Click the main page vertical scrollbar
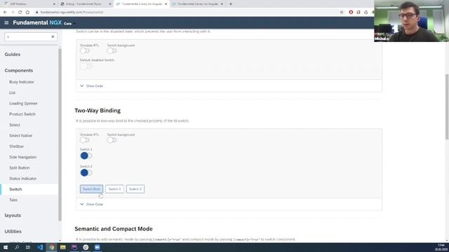This screenshot has height=252, width=449. pos(447,106)
